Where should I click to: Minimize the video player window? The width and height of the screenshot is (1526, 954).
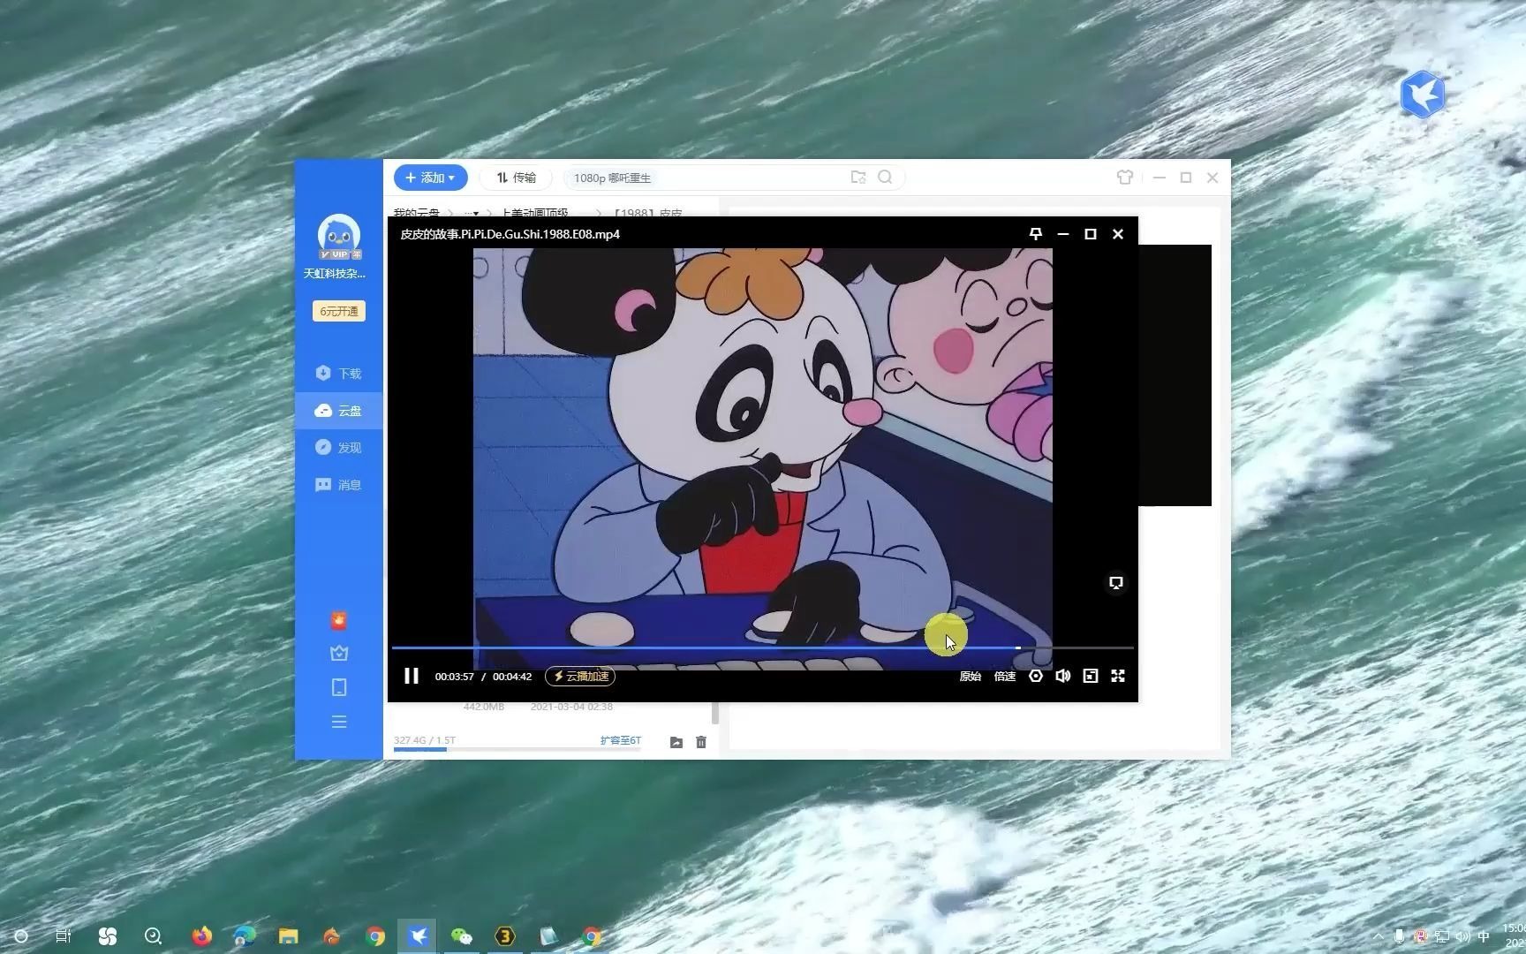[1063, 234]
